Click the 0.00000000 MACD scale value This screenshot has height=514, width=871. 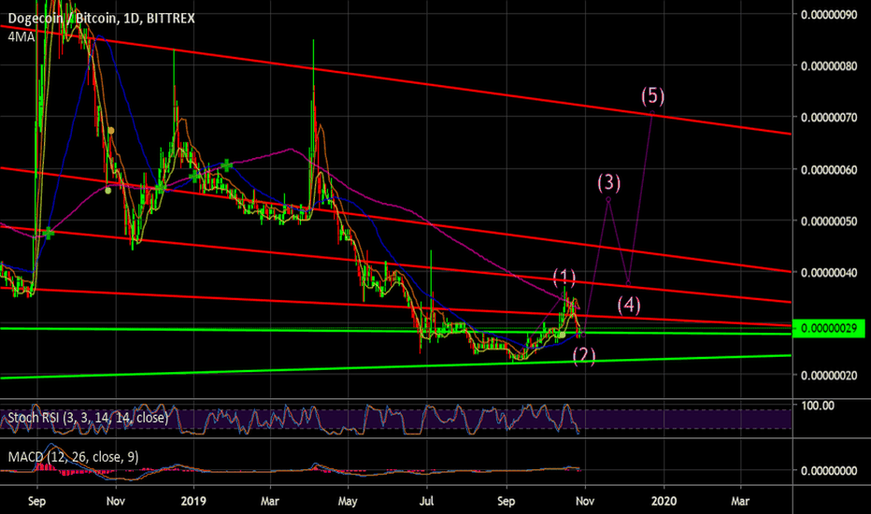click(829, 471)
